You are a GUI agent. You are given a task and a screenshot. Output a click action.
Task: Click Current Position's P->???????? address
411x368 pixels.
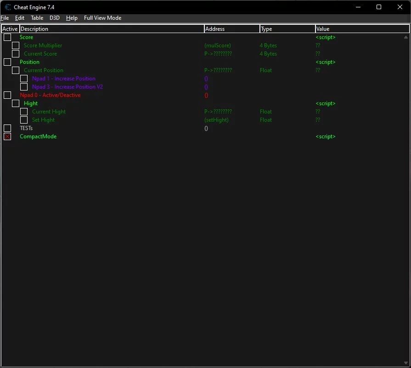(x=218, y=70)
